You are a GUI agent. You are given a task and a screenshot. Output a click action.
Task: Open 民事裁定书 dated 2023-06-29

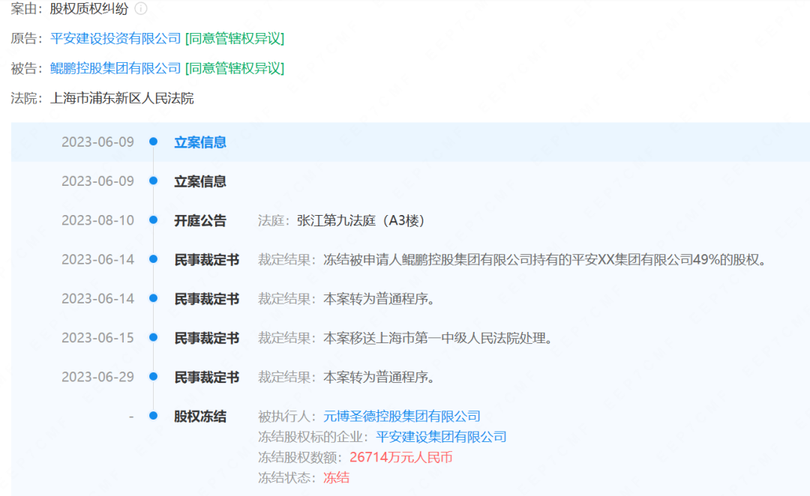[x=207, y=378]
